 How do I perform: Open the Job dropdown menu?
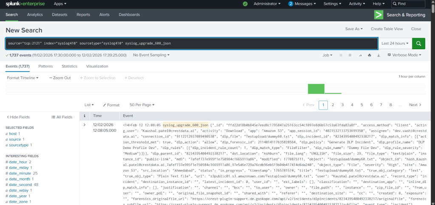click(328, 55)
